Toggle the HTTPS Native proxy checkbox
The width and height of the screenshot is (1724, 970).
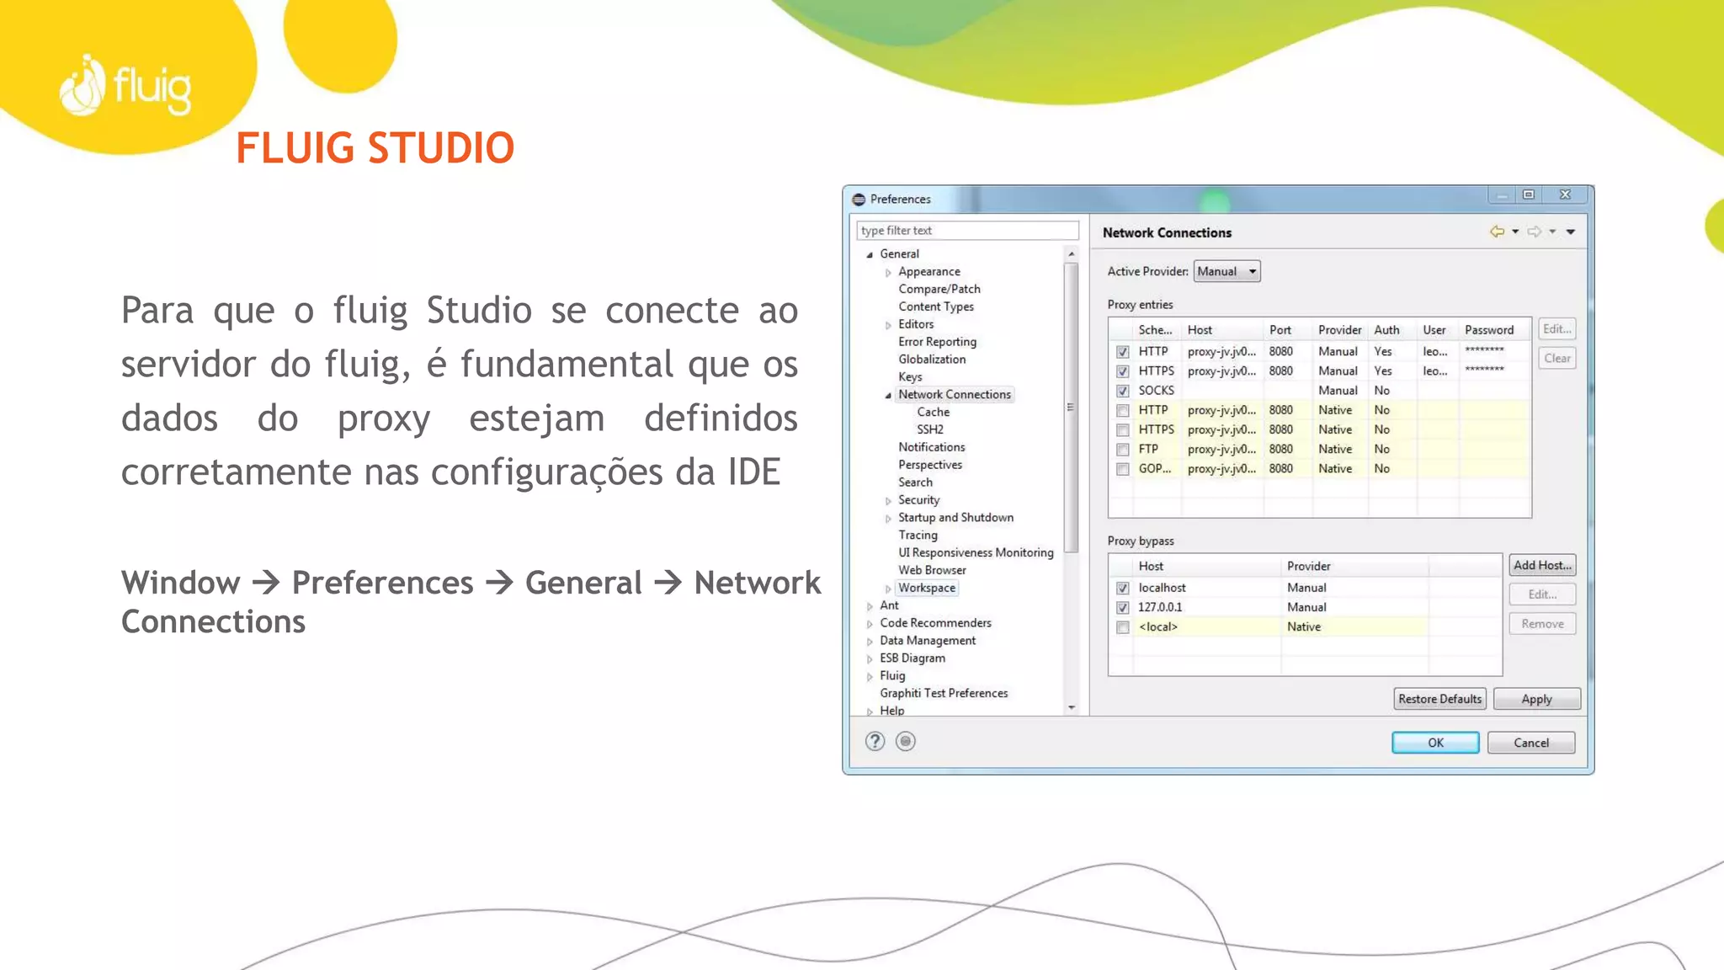click(1123, 430)
